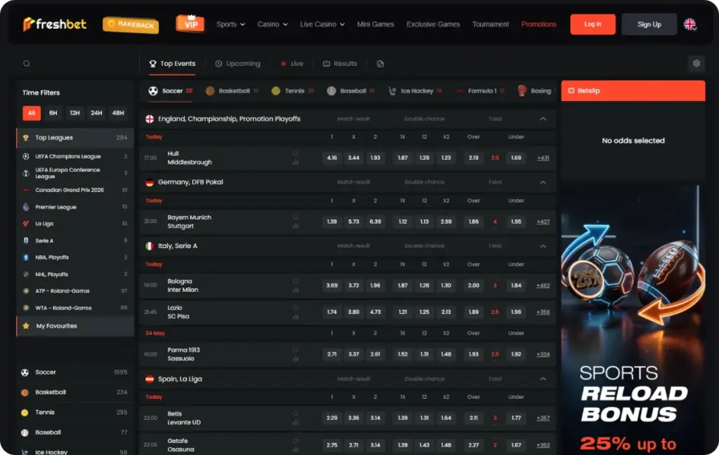
Task: Select the Basketball sport tab
Action: 232,90
